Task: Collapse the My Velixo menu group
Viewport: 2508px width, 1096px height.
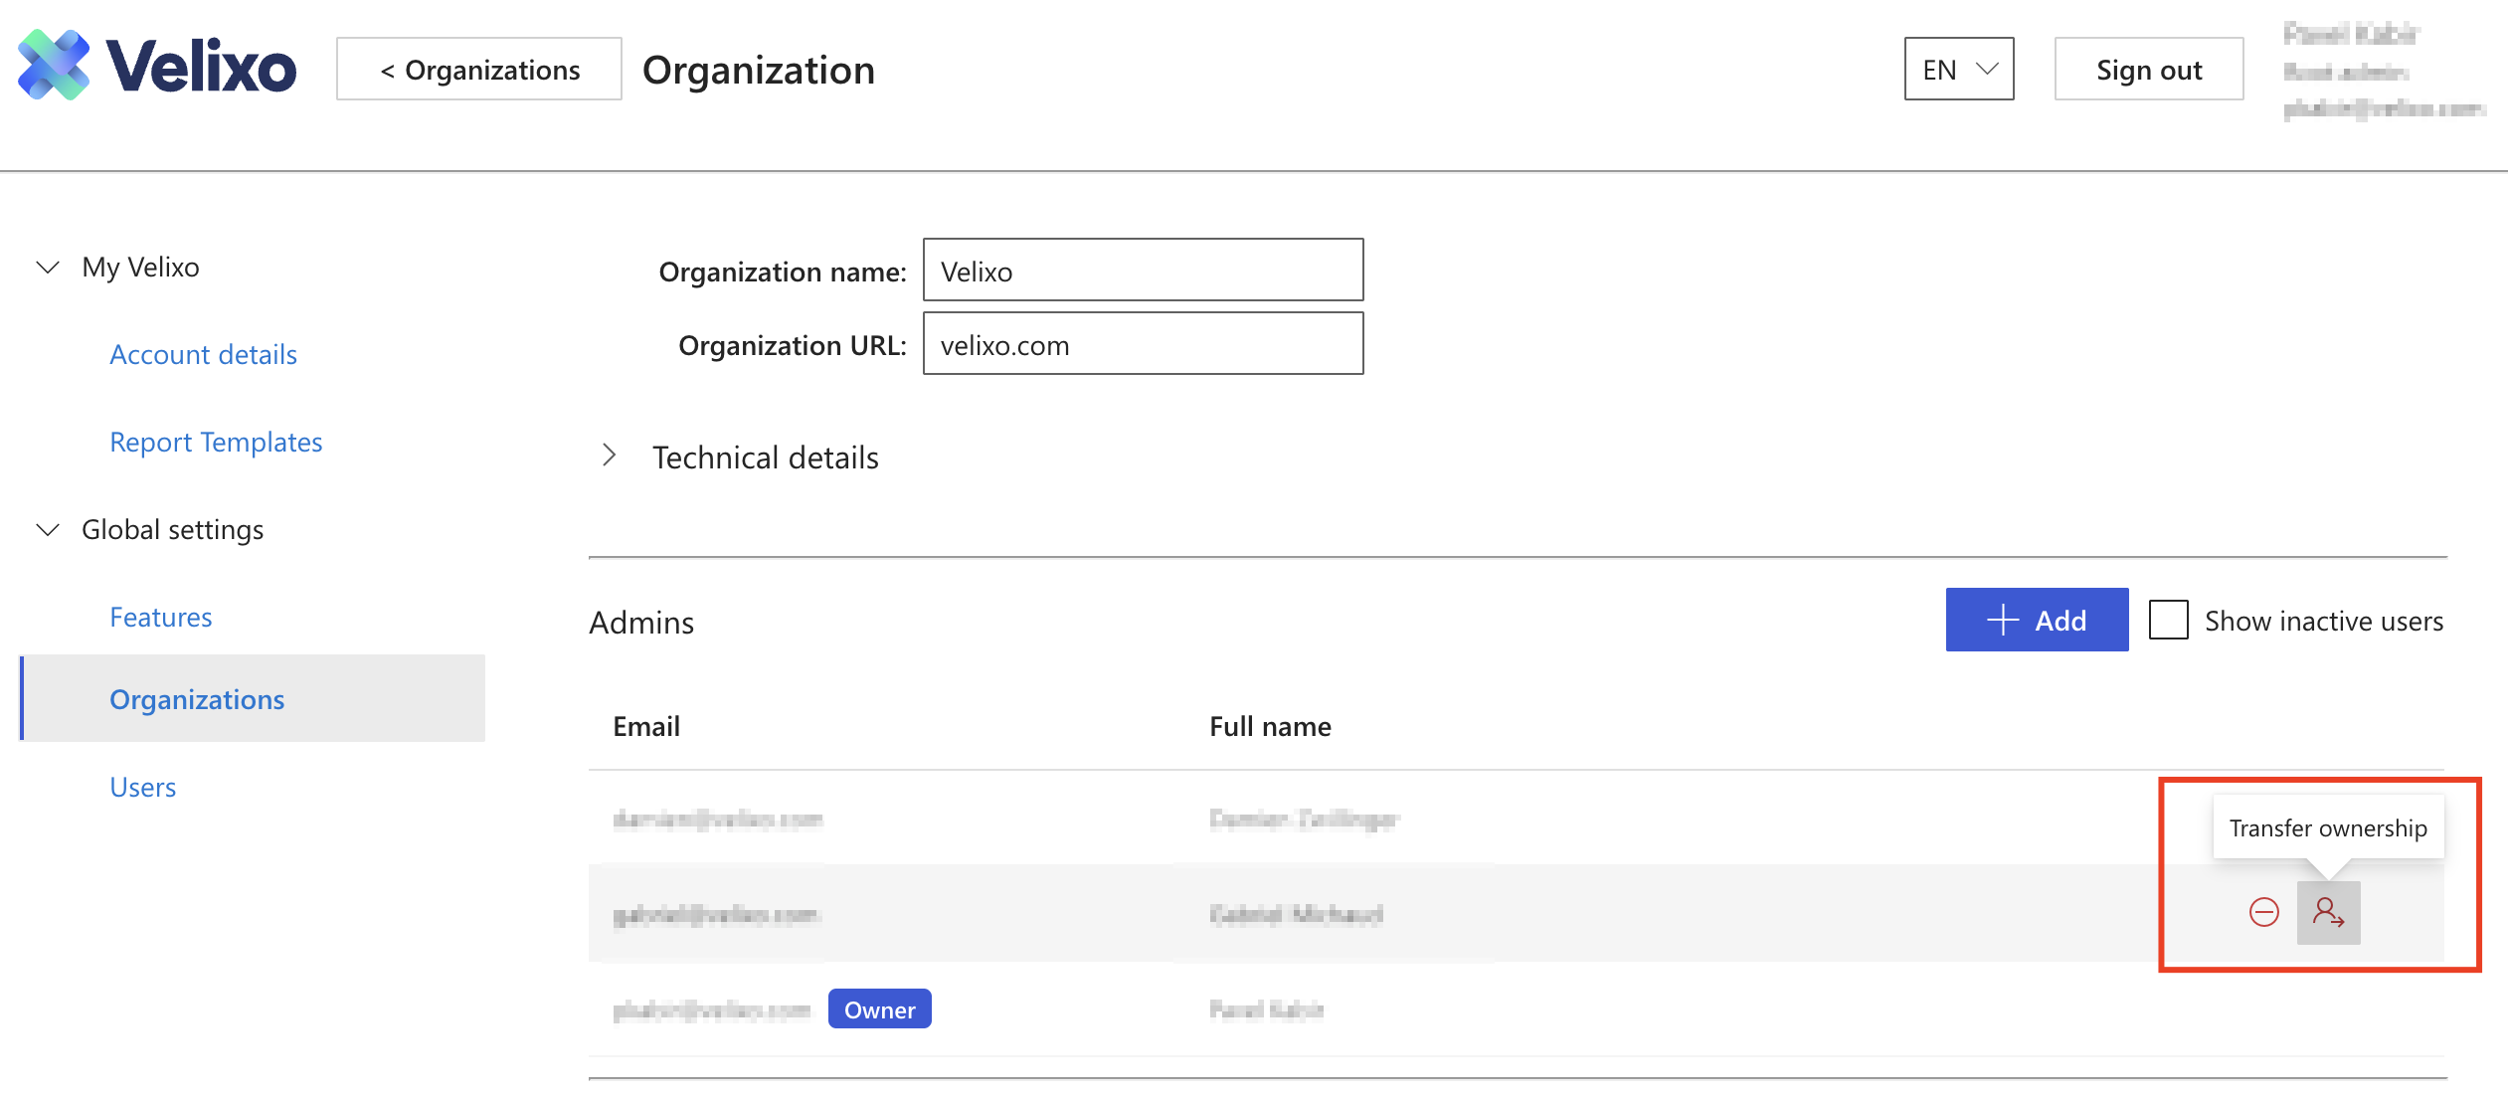Action: click(x=48, y=267)
